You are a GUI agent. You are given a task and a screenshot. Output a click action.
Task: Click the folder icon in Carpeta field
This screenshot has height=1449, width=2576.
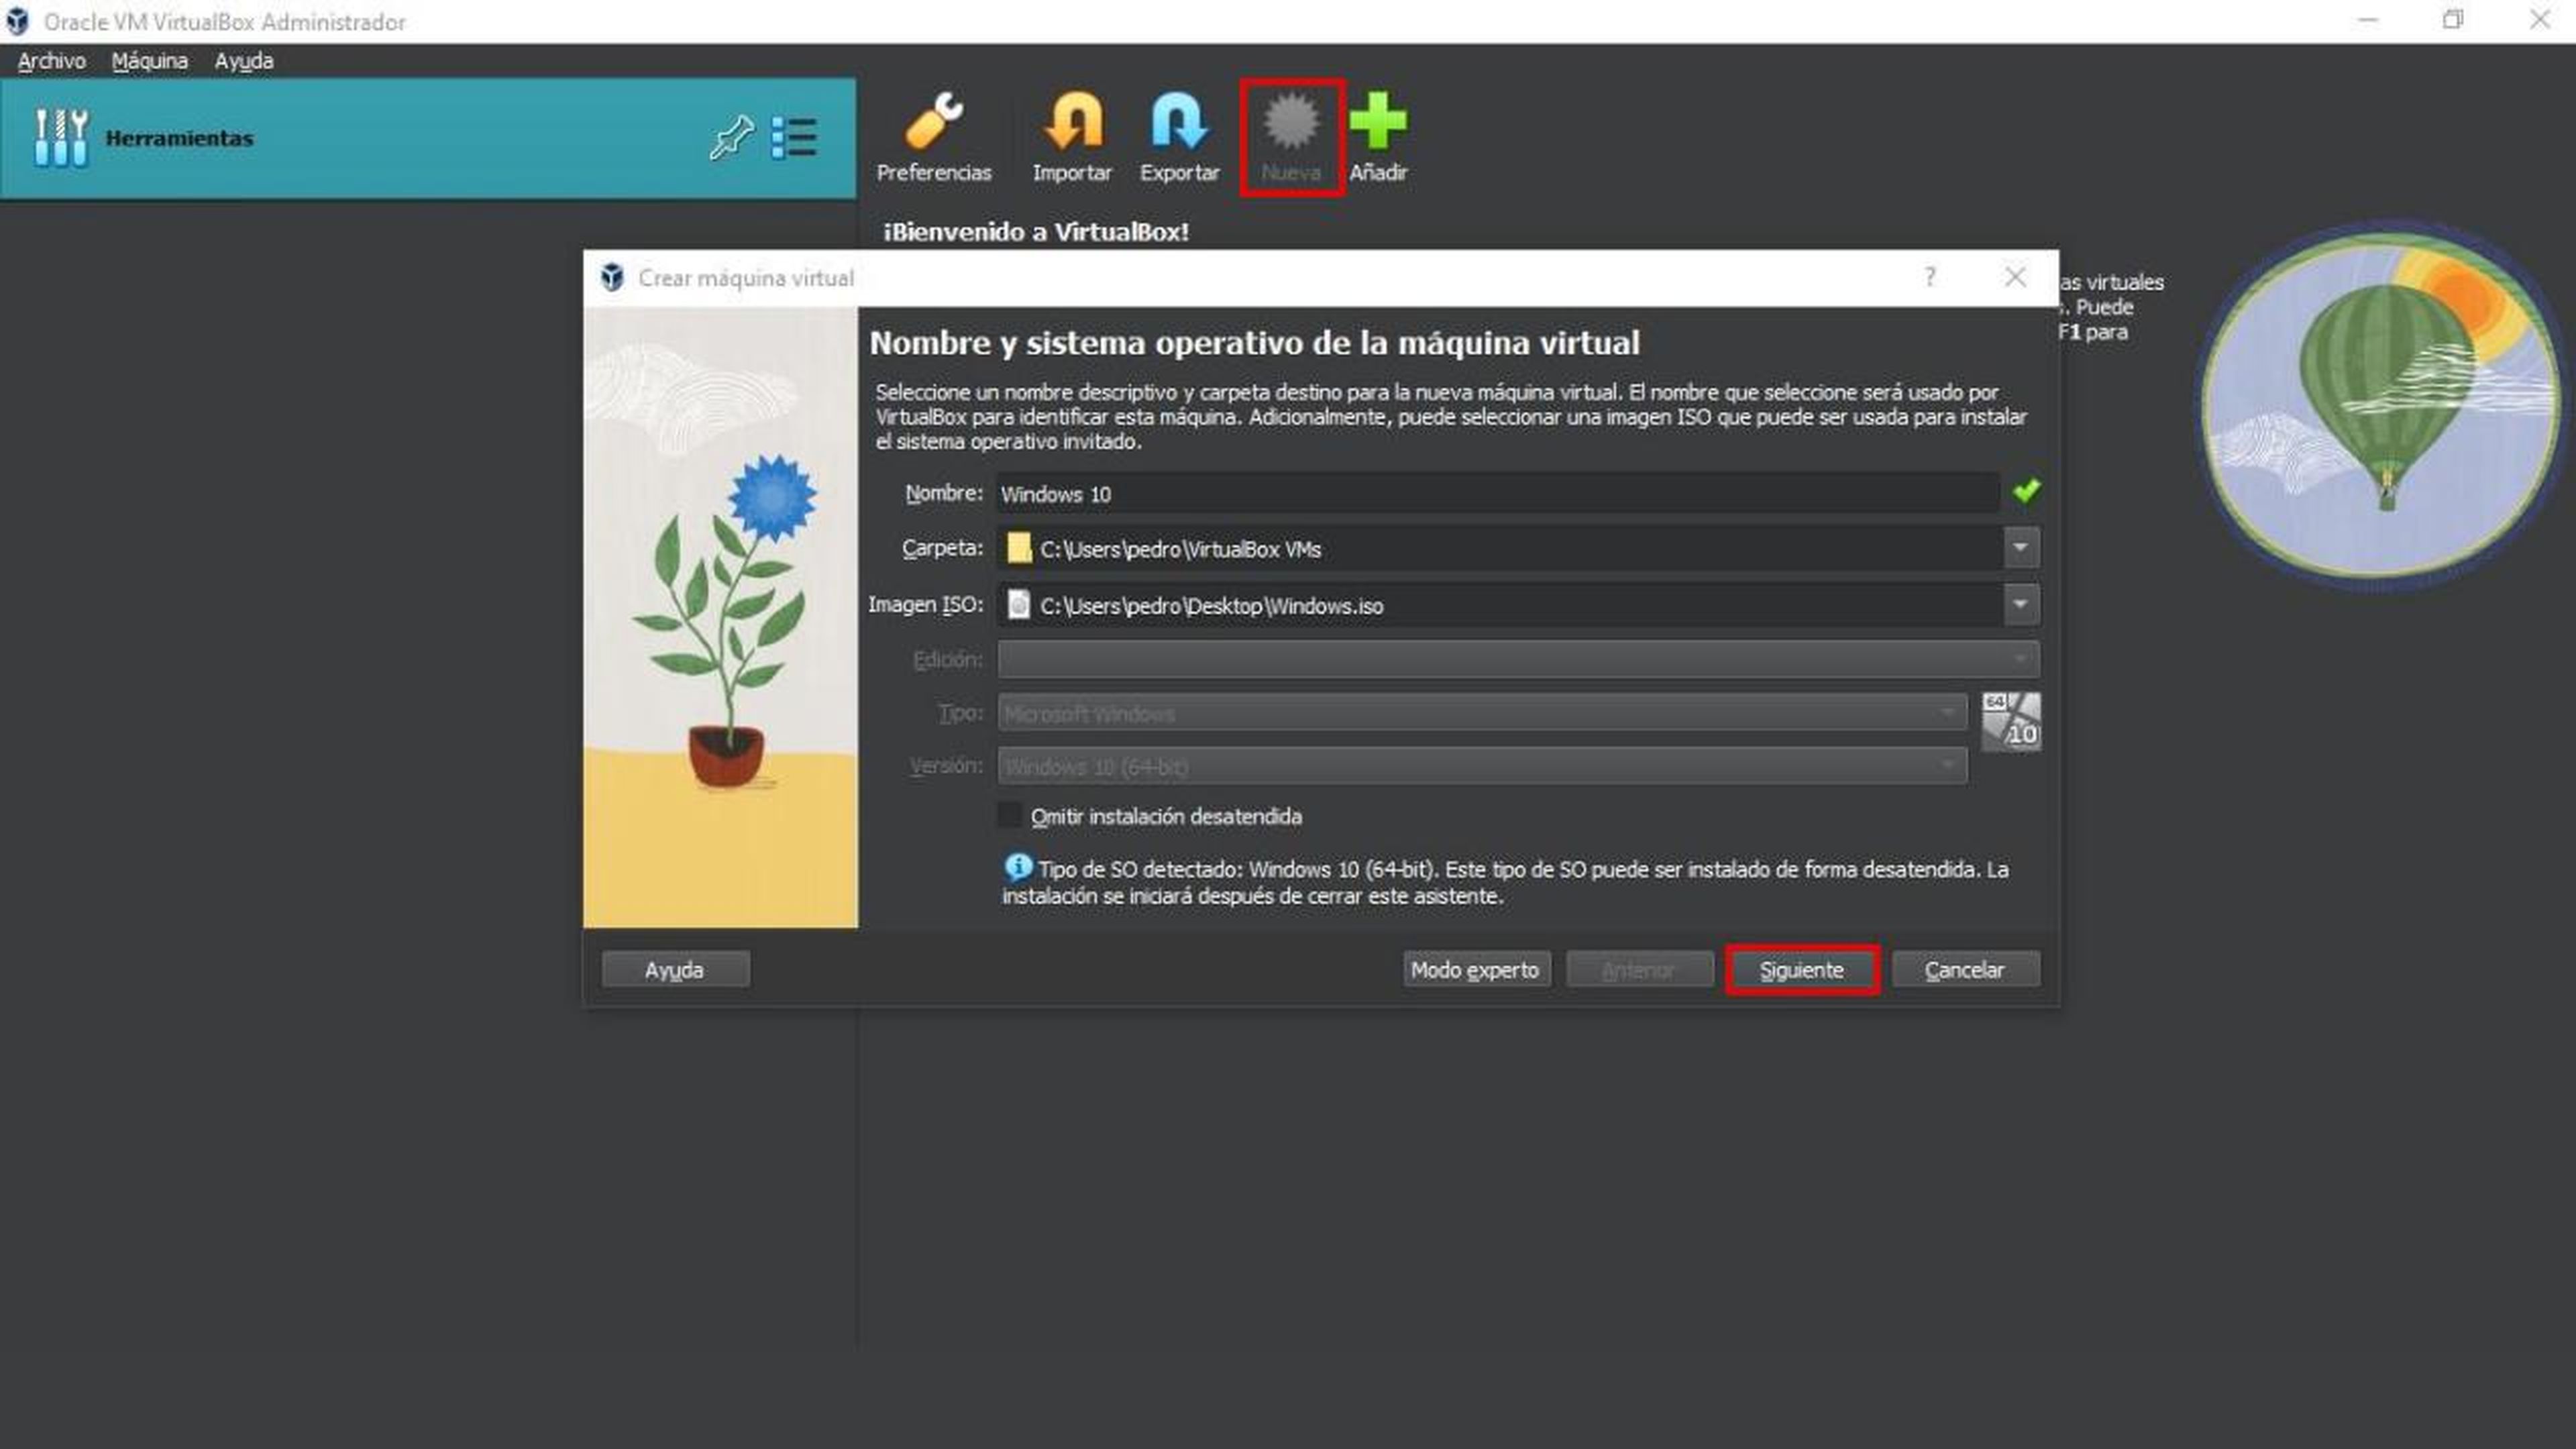point(1018,548)
